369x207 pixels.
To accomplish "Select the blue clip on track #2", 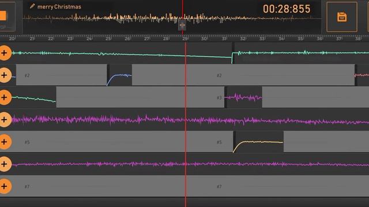I will coord(119,75).
